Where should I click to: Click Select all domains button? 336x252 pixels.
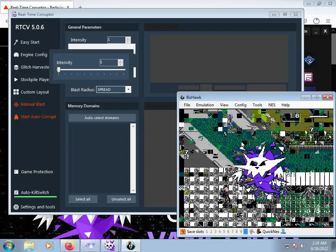coord(83,199)
